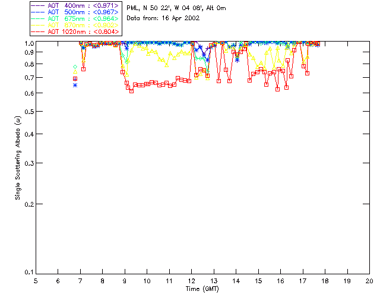
Task: Click the x-axis tick label 12
Action: (x=191, y=281)
